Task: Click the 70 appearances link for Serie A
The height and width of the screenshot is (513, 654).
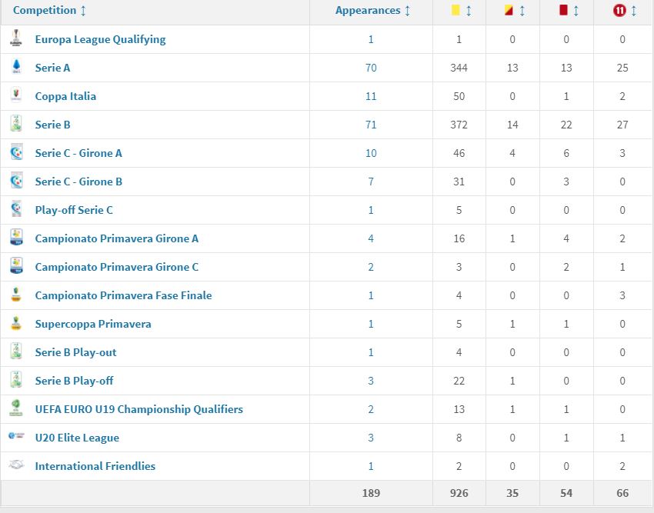Action: tap(371, 68)
